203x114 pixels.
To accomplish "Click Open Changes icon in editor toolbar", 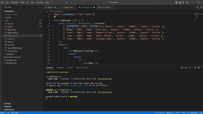I will (198, 7).
